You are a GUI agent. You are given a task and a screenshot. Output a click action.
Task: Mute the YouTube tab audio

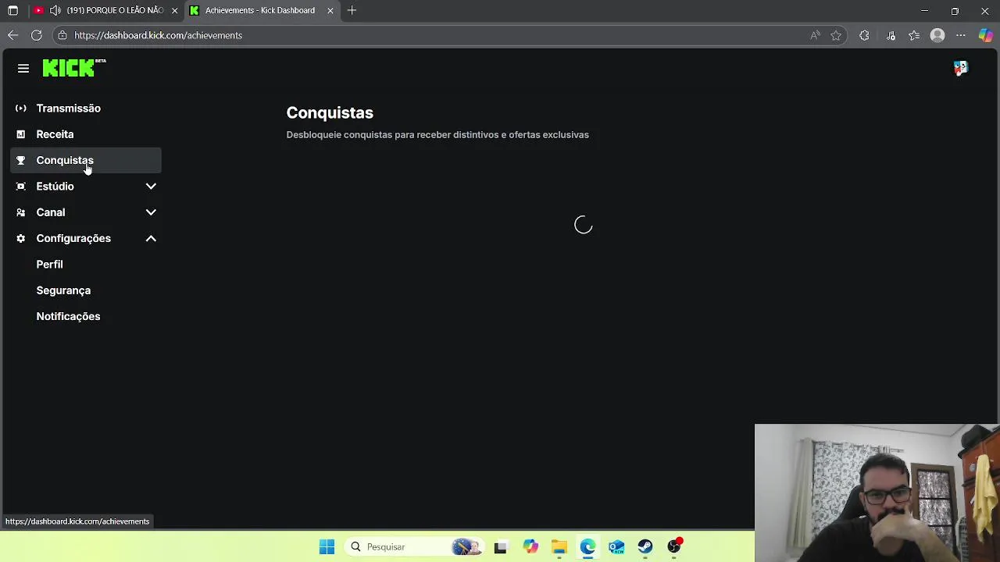point(55,10)
